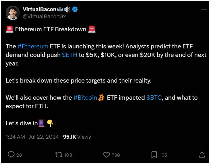Bookmark the tweet using the bookmark icon
The height and width of the screenshot is (164, 210).
point(154,155)
